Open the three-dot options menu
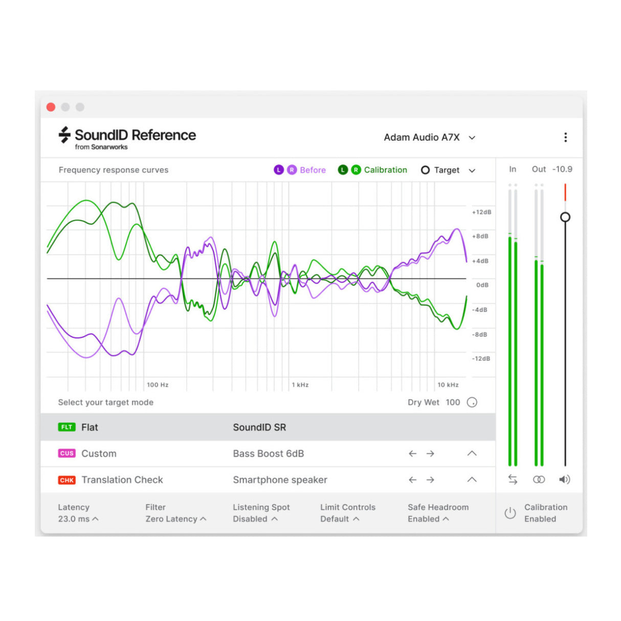Viewport: 621px width, 621px height. click(565, 137)
